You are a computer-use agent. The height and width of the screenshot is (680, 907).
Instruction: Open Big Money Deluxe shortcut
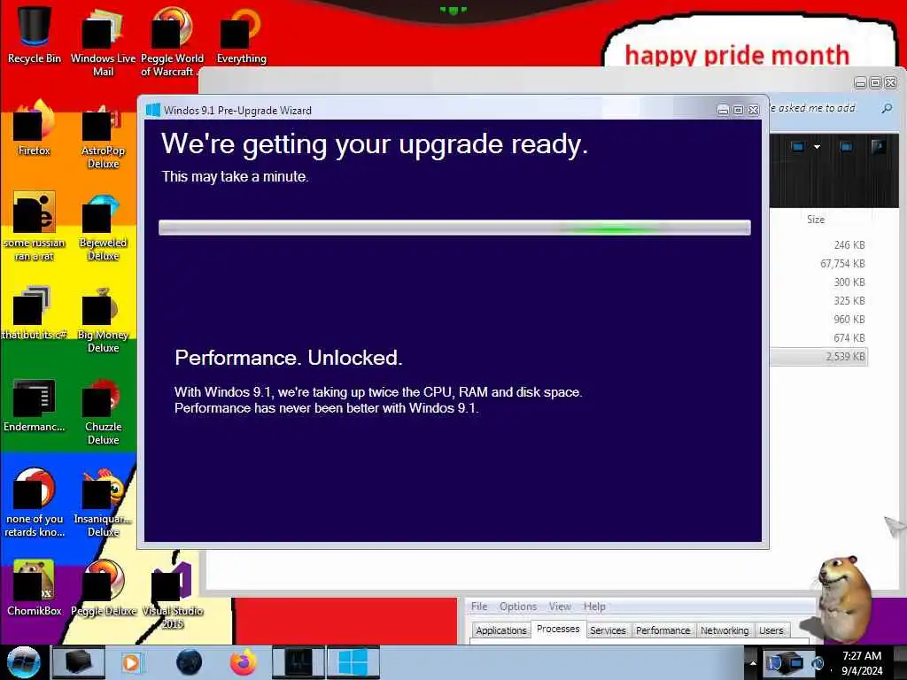pos(103,318)
